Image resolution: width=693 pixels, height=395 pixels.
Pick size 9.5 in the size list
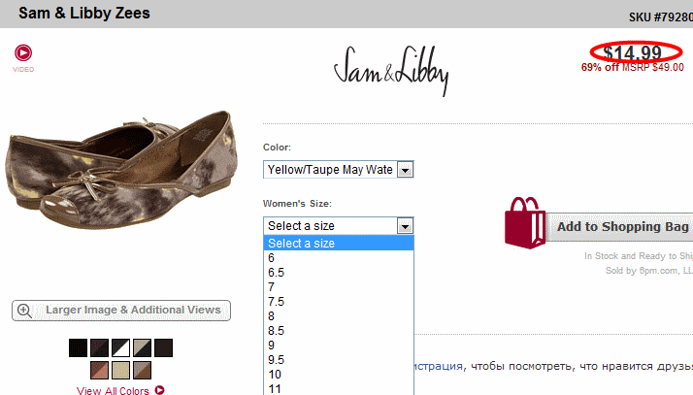click(x=339, y=360)
